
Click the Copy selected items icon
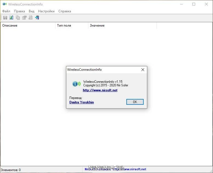[18, 18]
